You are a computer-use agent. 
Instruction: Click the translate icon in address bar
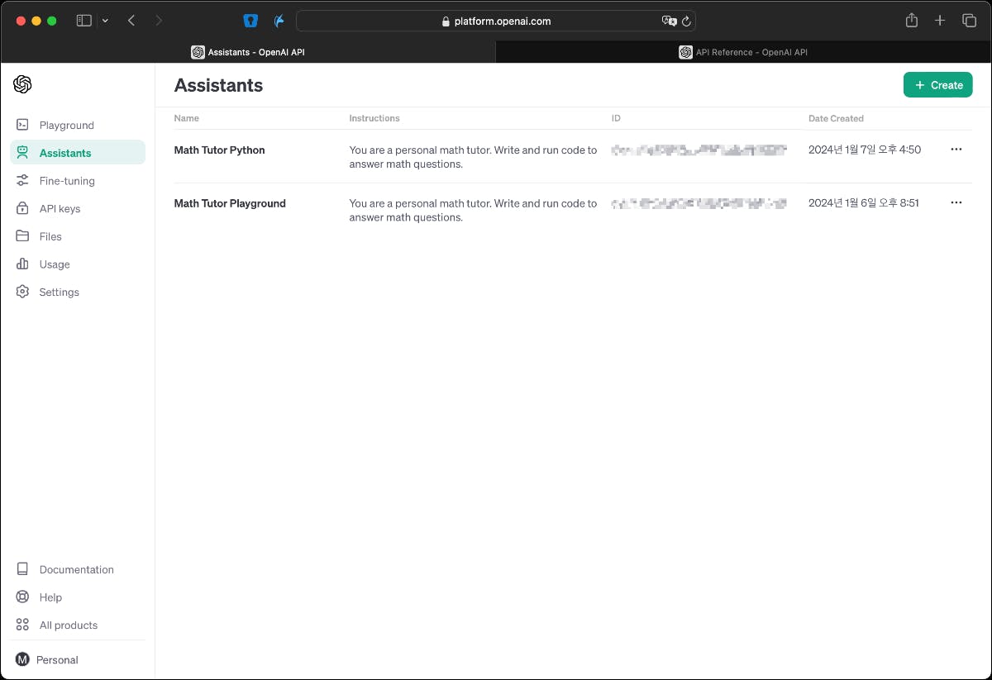point(669,21)
